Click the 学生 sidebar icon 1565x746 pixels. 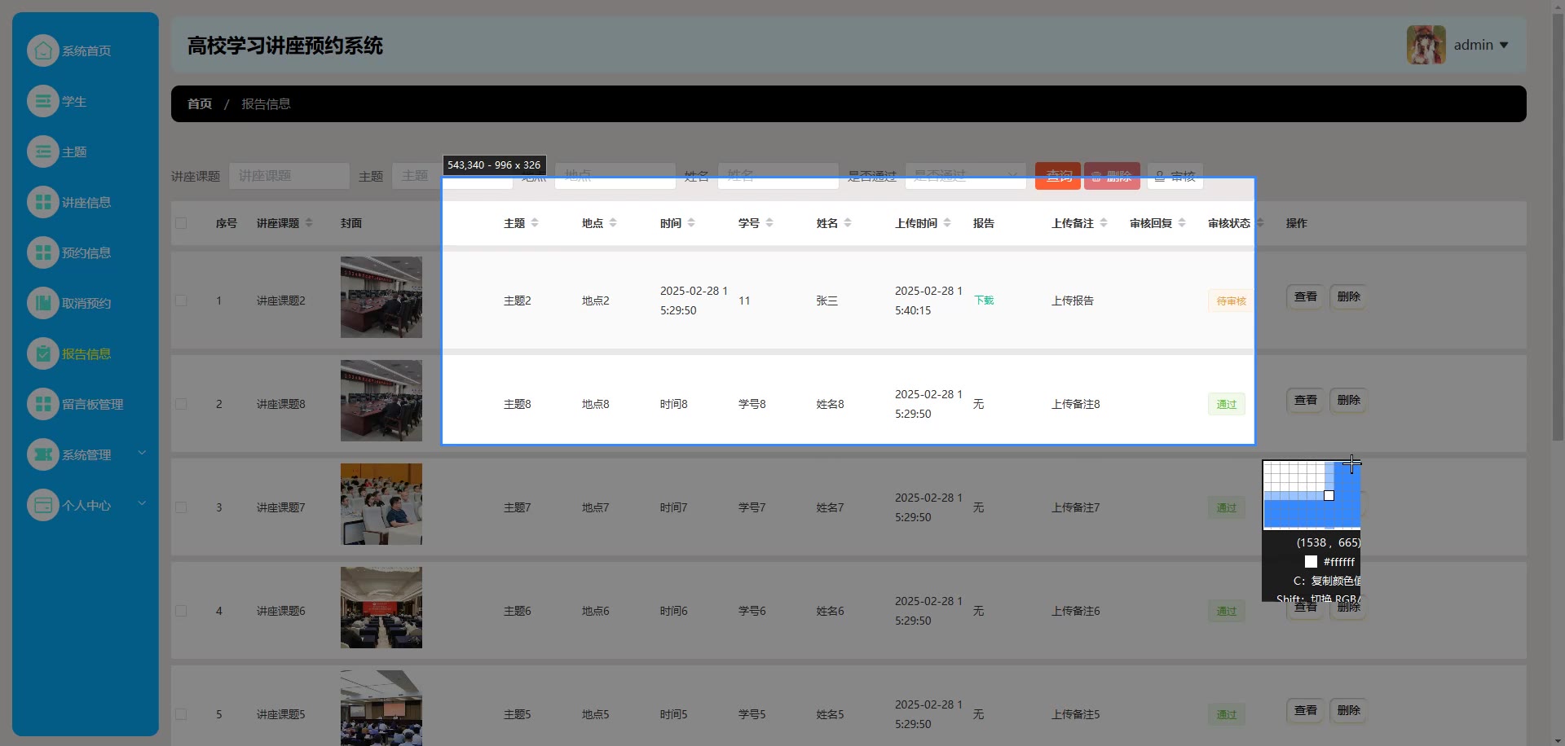[43, 102]
